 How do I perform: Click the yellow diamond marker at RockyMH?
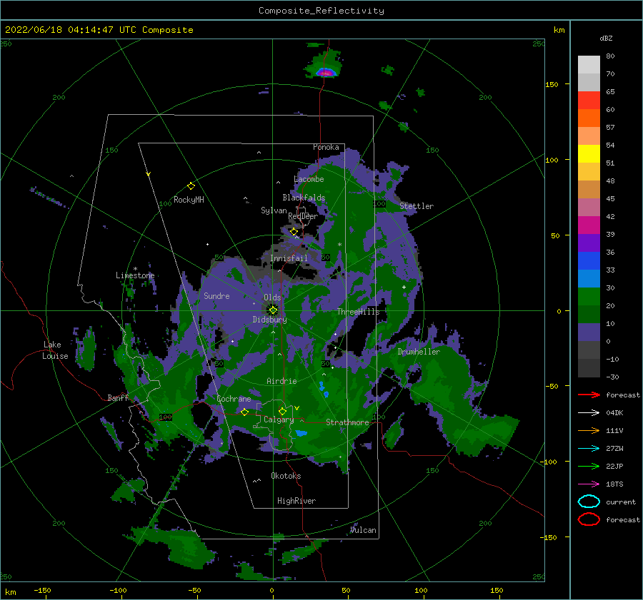(x=191, y=186)
